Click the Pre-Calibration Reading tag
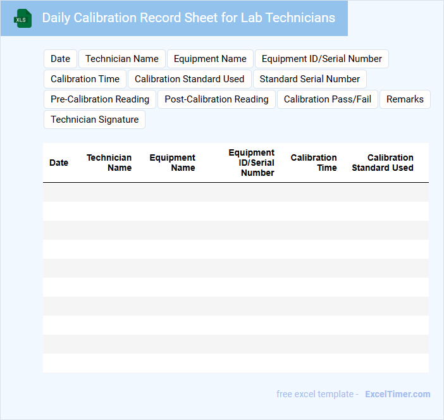The height and width of the screenshot is (420, 444). [100, 99]
